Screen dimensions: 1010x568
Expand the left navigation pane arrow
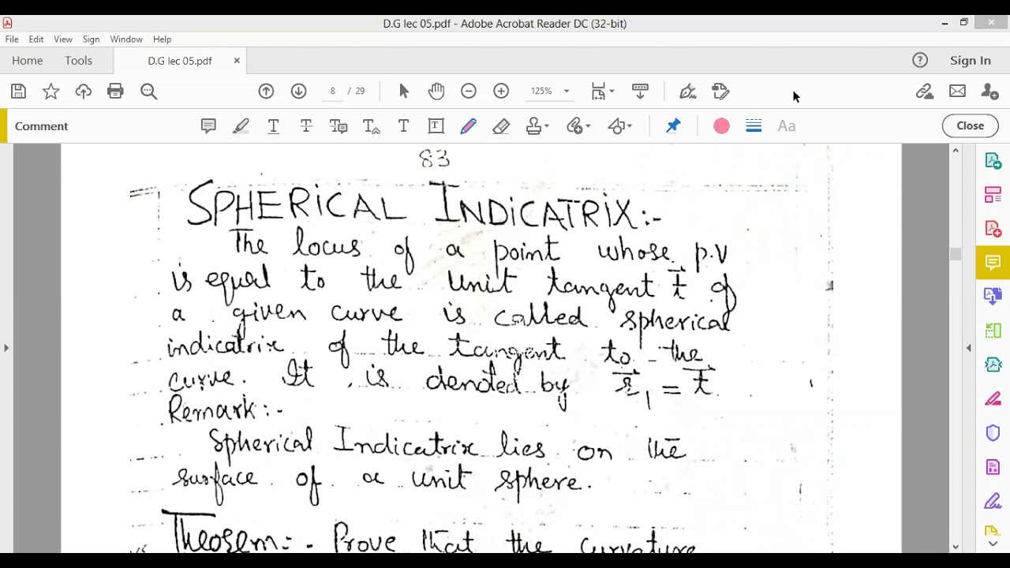(6, 348)
